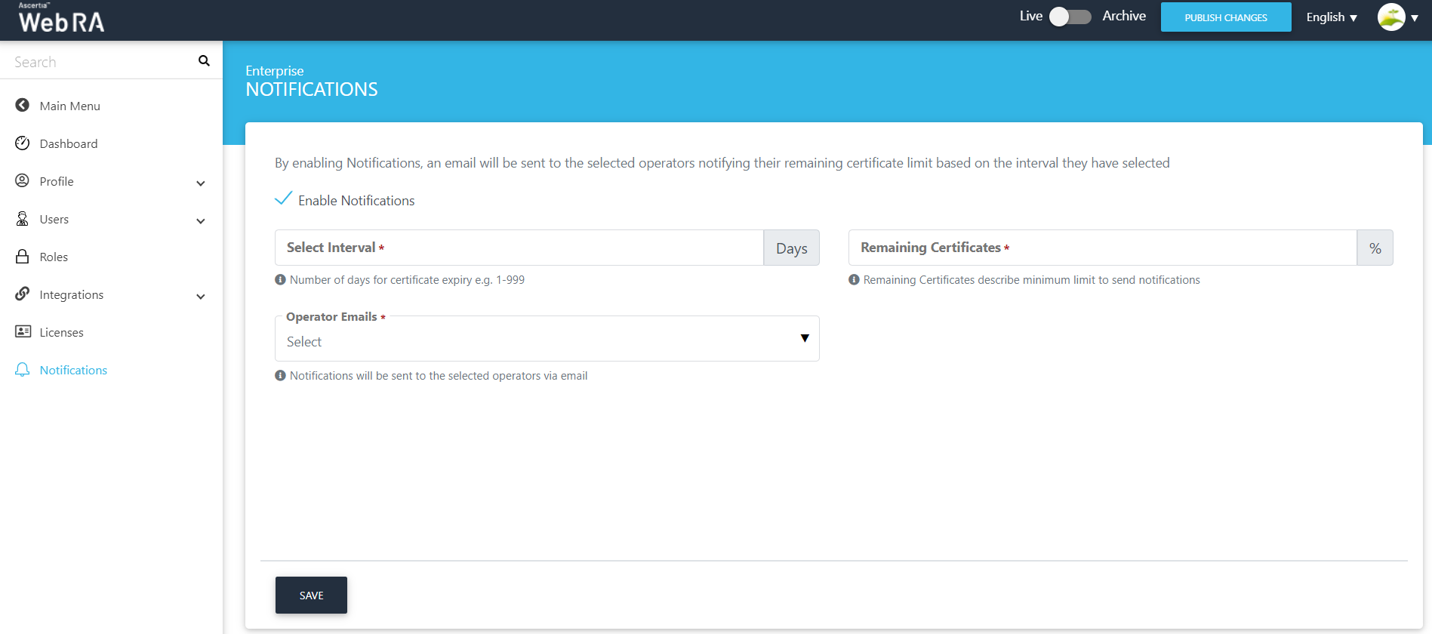Click the Integrations link icon
This screenshot has width=1432, height=634.
pos(23,294)
